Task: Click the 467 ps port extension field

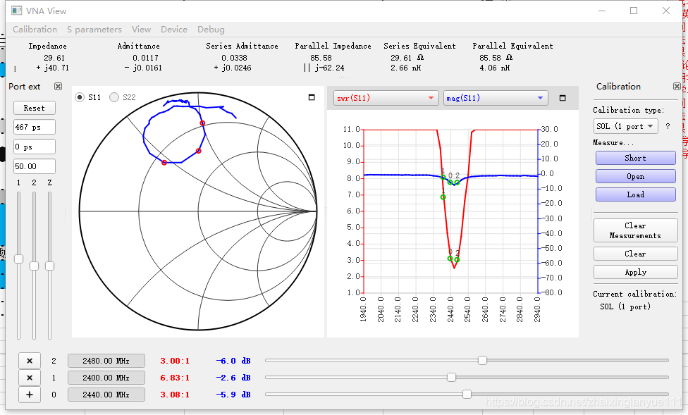Action: pyautogui.click(x=35, y=127)
